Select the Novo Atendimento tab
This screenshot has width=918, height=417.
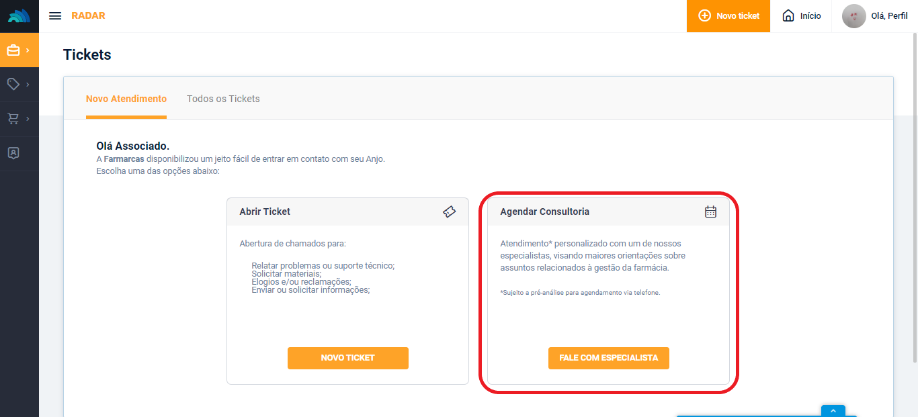click(126, 99)
